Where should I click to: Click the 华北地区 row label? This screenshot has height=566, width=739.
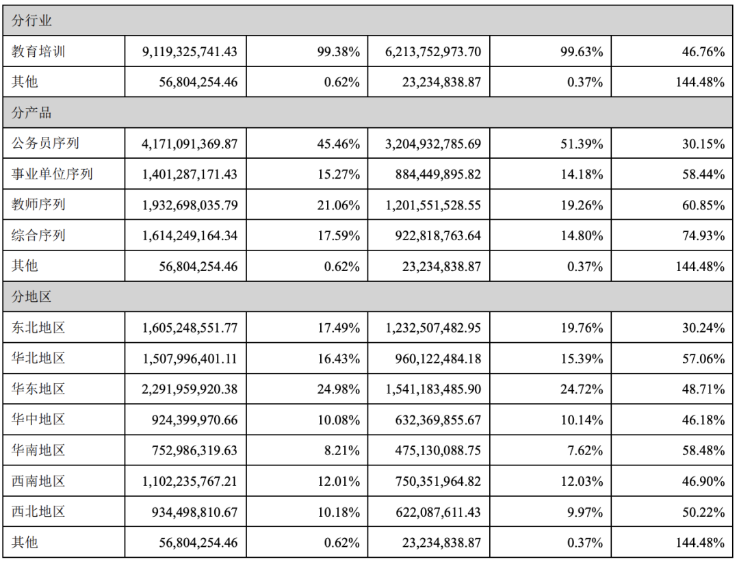click(39, 358)
